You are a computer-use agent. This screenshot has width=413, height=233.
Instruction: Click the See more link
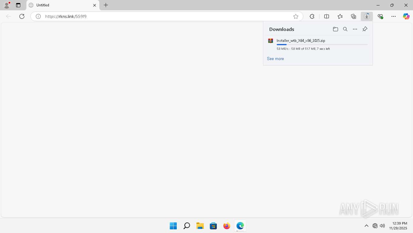point(275,59)
